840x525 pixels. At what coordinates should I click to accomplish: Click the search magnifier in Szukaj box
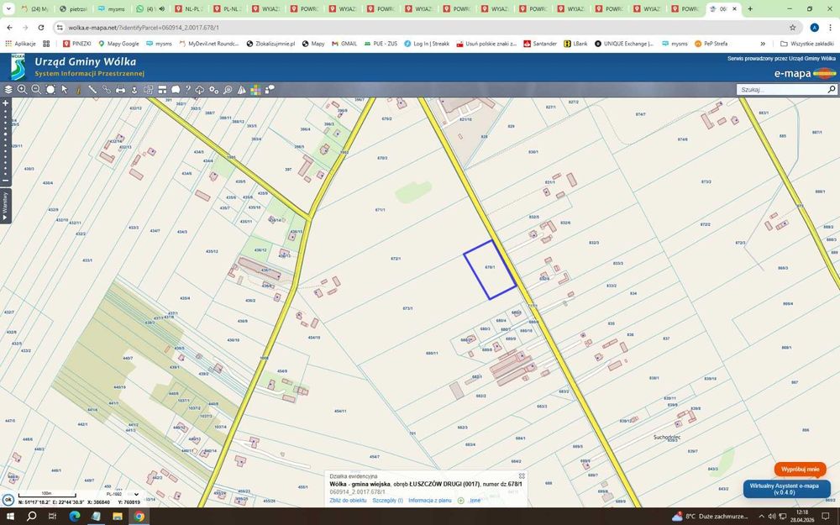tap(832, 90)
